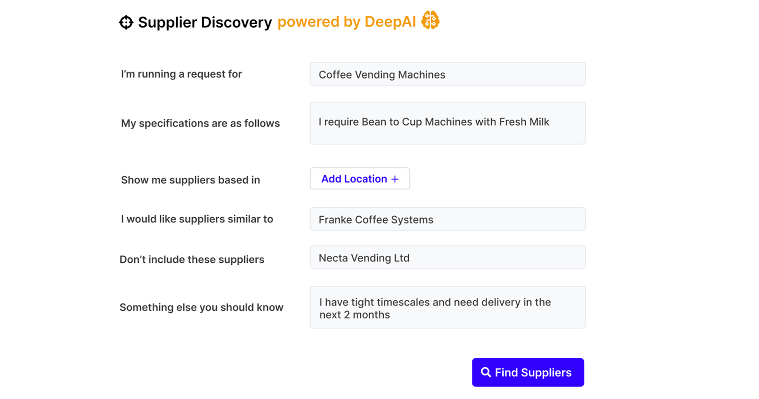Click the crosshair icon beside Supplier Discovery
759x399 pixels.
click(x=126, y=22)
